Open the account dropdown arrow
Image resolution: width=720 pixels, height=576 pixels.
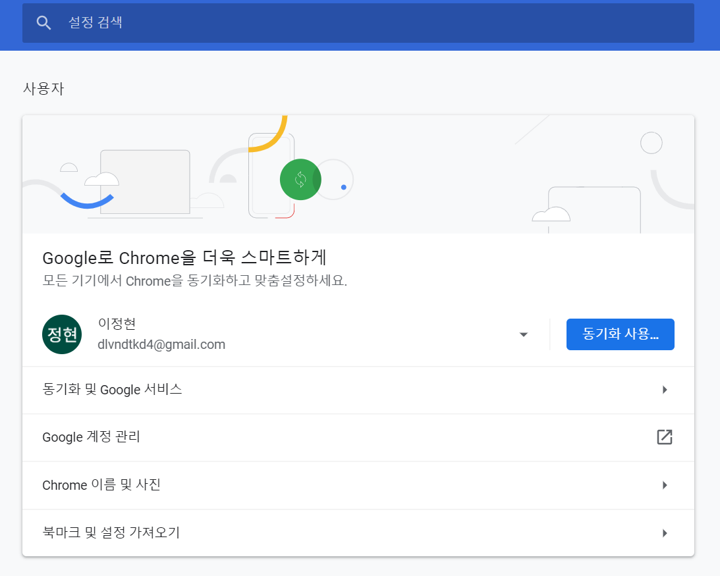pyautogui.click(x=524, y=334)
